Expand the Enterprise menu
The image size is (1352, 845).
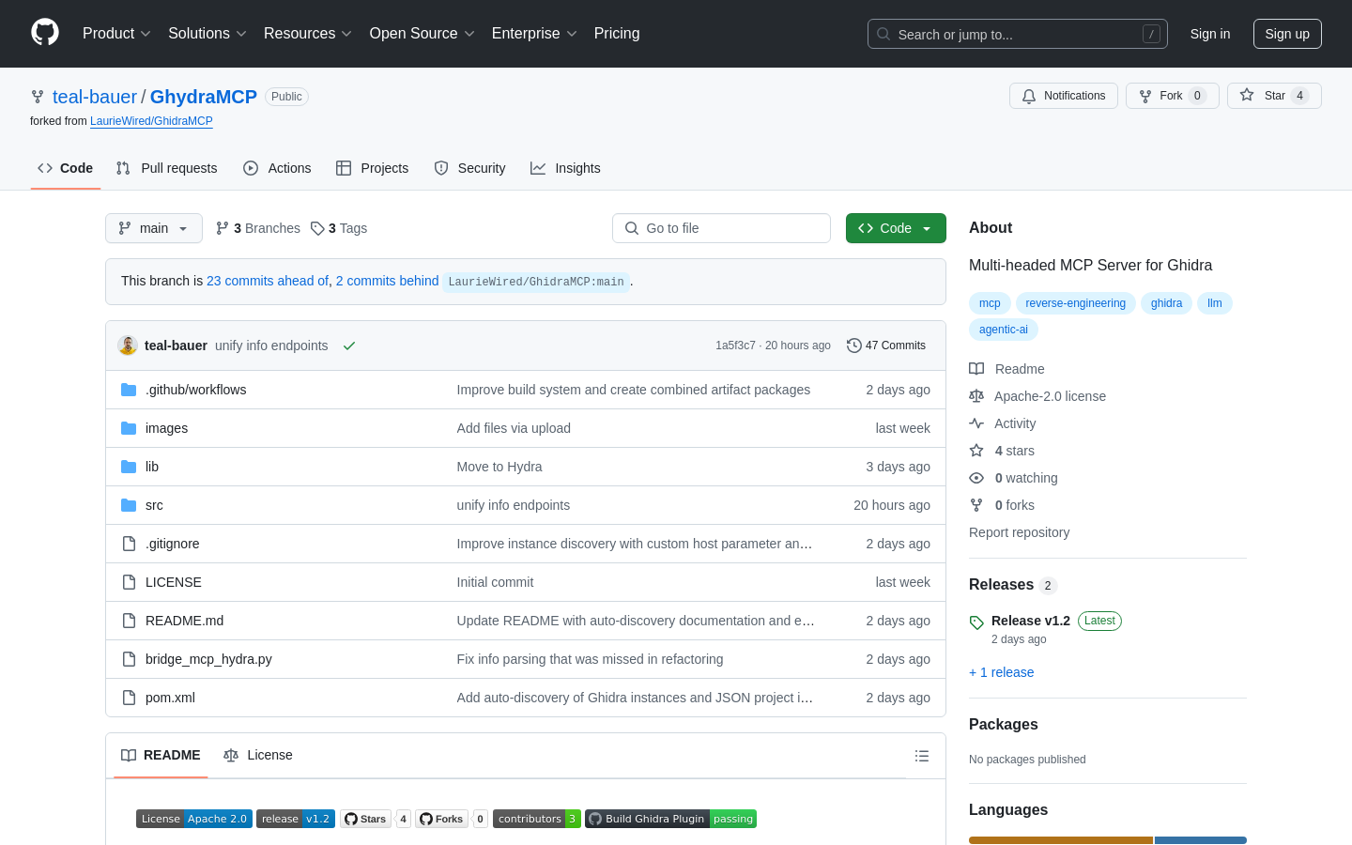coord(534,34)
